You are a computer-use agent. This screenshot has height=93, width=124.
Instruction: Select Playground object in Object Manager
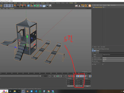coord(98,7)
